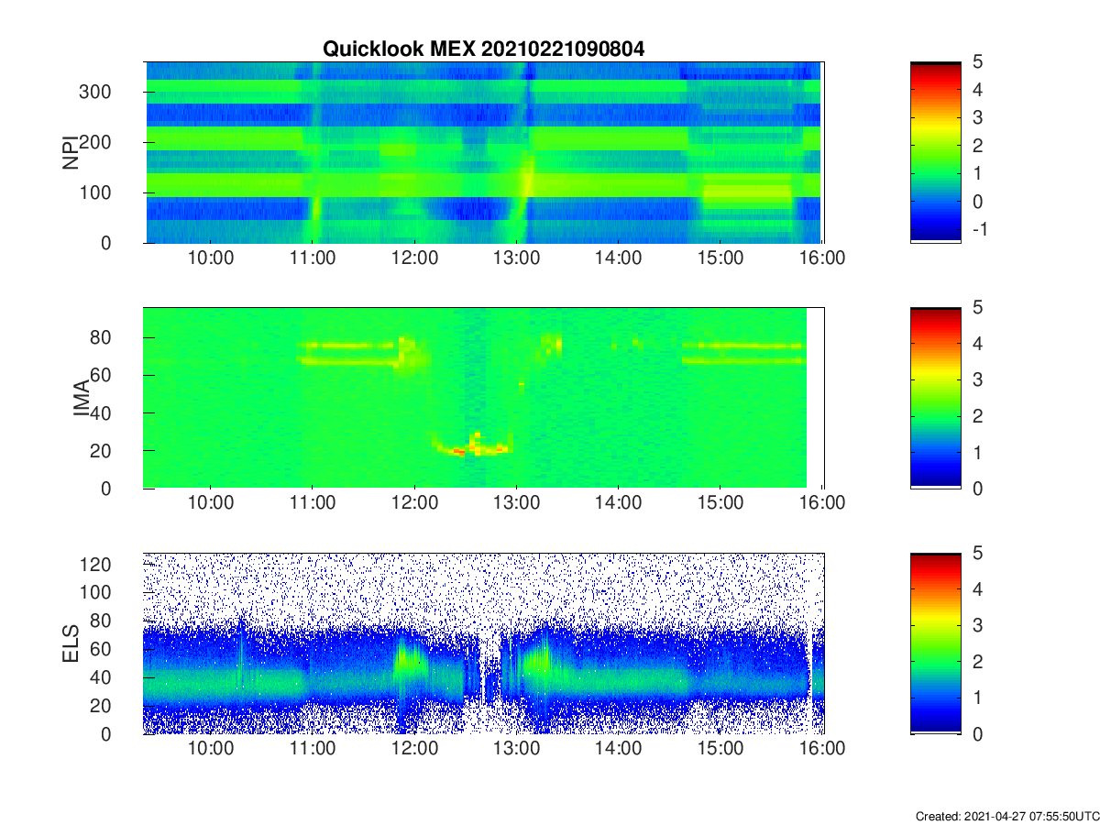
Task: Click inside the ELS spectrogram plot
Action: click(x=484, y=643)
